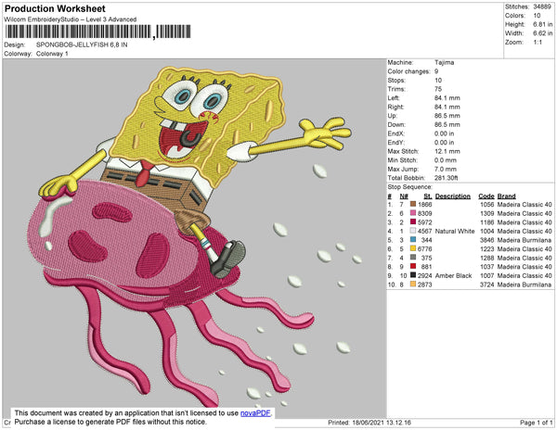The height and width of the screenshot is (430, 557).
Task: Click the stitch count '8309' in row 2
Action: tap(425, 213)
